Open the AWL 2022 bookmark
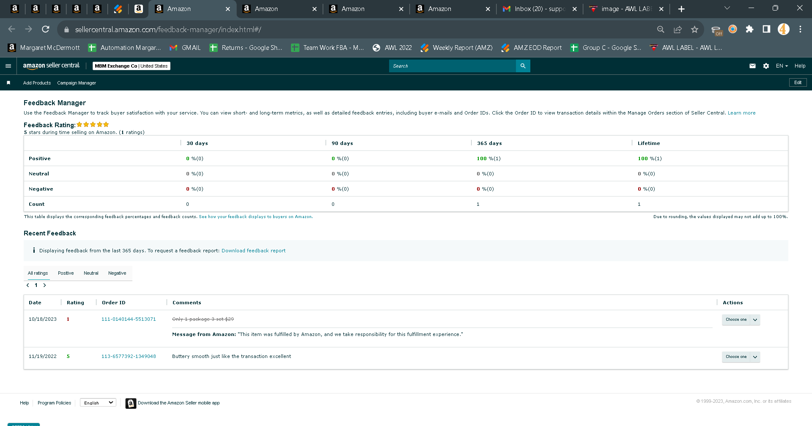Image resolution: width=812 pixels, height=426 pixels. (x=392, y=48)
